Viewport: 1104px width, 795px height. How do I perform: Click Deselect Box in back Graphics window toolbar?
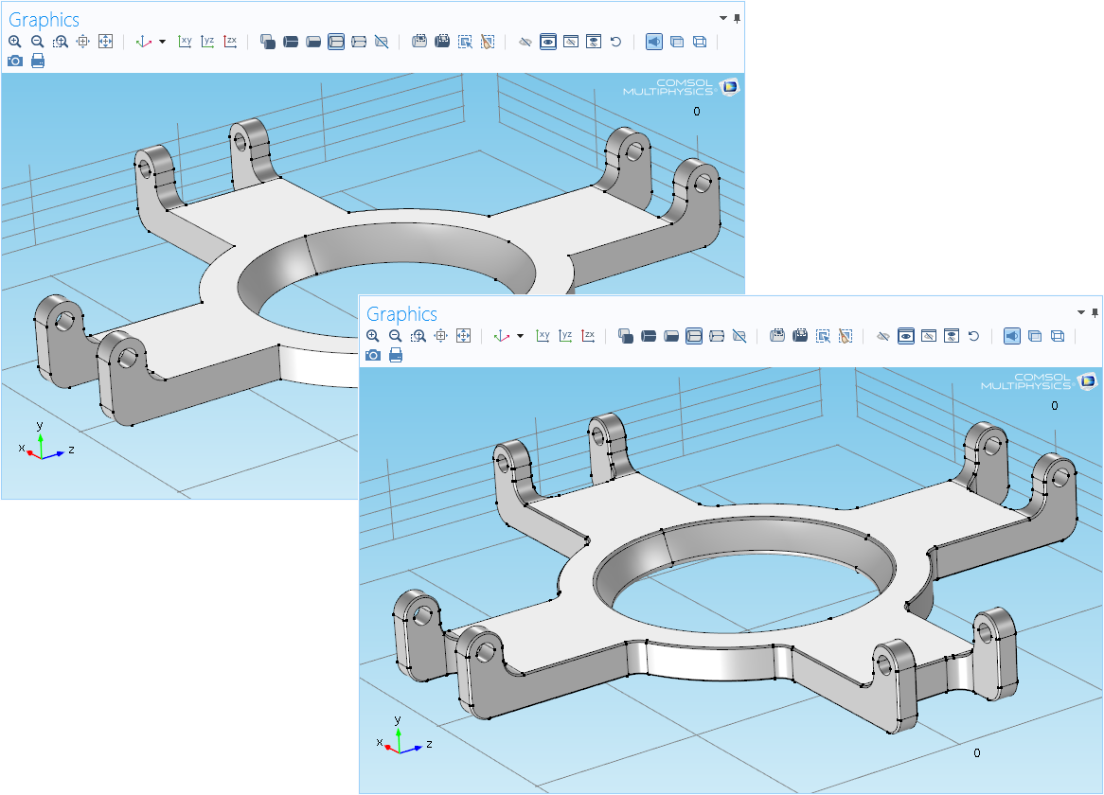pyautogui.click(x=442, y=42)
